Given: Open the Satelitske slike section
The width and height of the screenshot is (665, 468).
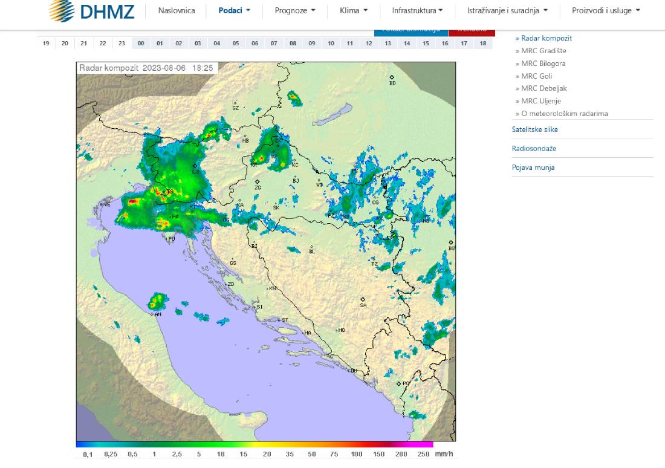Looking at the screenshot, I should pos(535,129).
